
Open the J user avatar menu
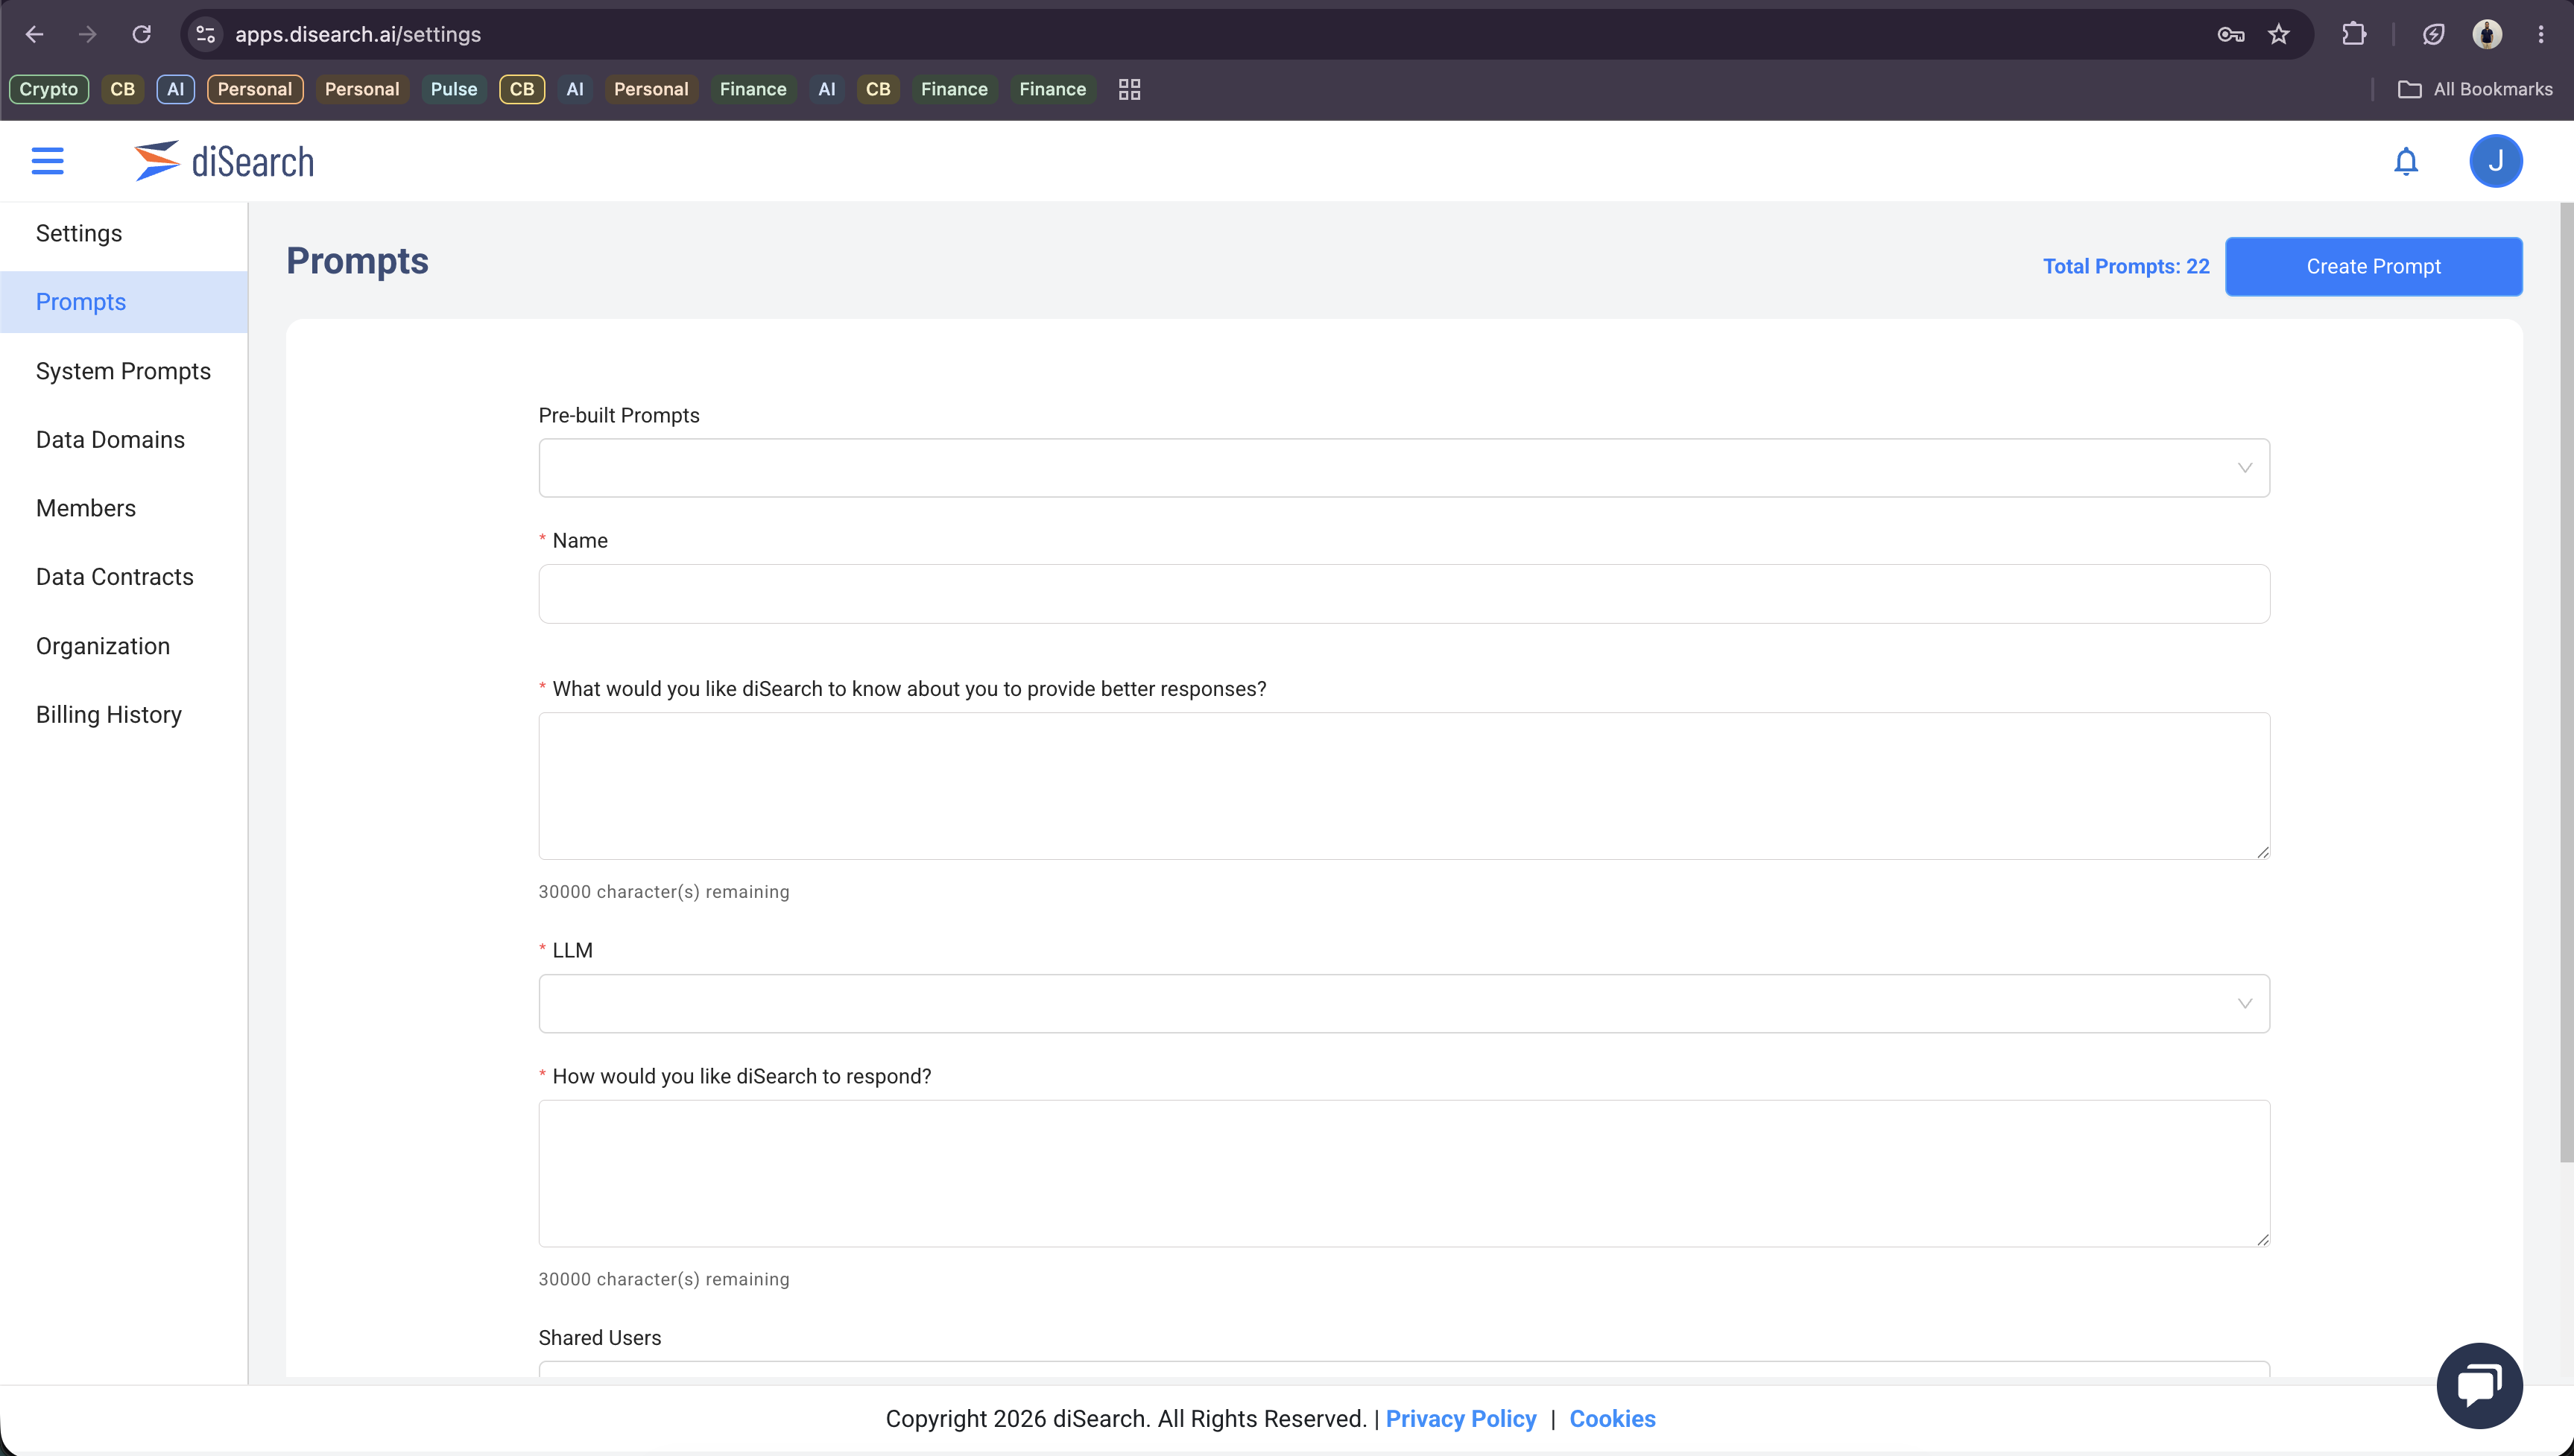pyautogui.click(x=2495, y=161)
